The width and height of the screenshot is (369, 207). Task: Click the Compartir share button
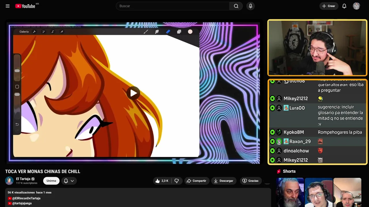click(197, 181)
